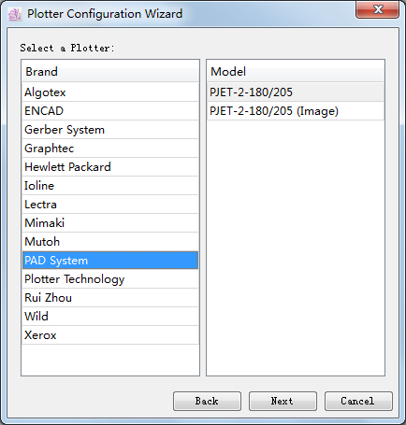The image size is (406, 425).
Task: Choose Ioline plotter brand
Action: [110, 186]
